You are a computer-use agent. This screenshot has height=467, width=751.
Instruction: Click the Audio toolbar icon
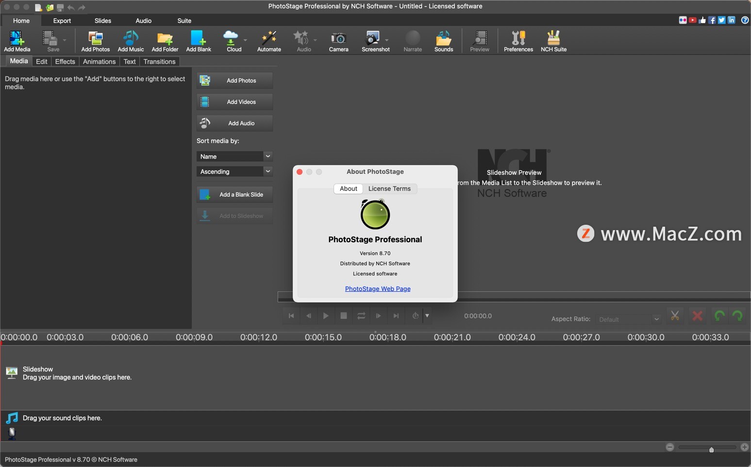click(x=303, y=41)
